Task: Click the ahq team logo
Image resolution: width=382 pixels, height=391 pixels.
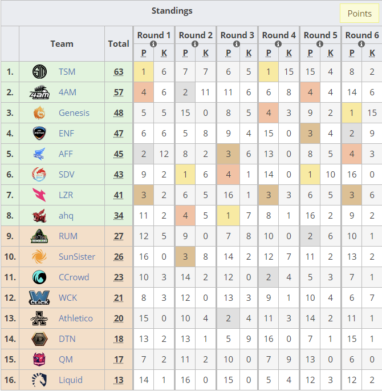Action: pyautogui.click(x=39, y=215)
